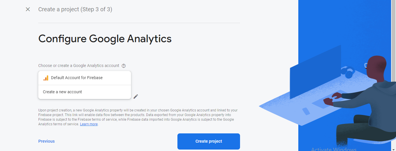This screenshot has height=151, width=396.
Task: Click the Activate Windows watermark text
Action: (334, 149)
